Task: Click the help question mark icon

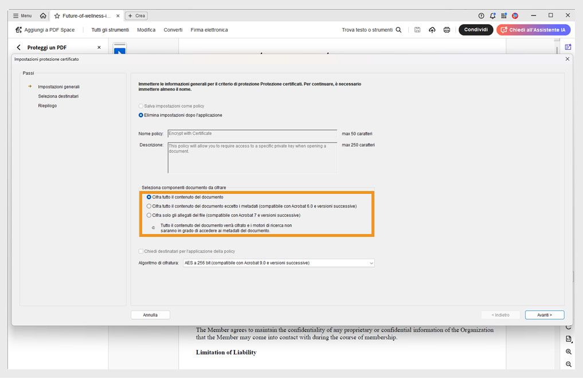Action: coord(480,15)
